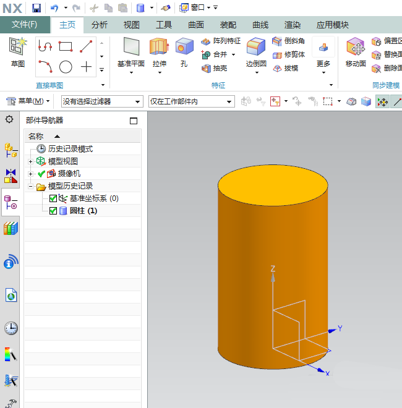Viewport: 402px width, 408px height.
Task: Switch to the 分析 ribbon tab
Action: [x=100, y=25]
